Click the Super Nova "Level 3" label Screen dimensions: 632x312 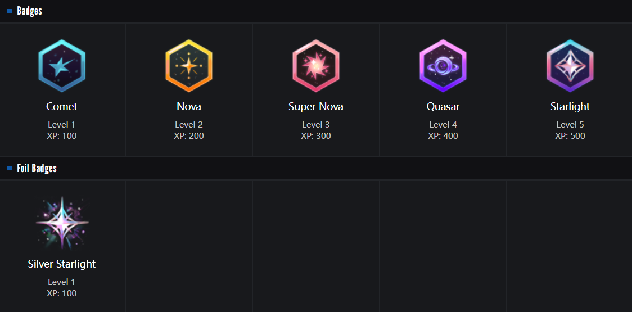point(316,125)
